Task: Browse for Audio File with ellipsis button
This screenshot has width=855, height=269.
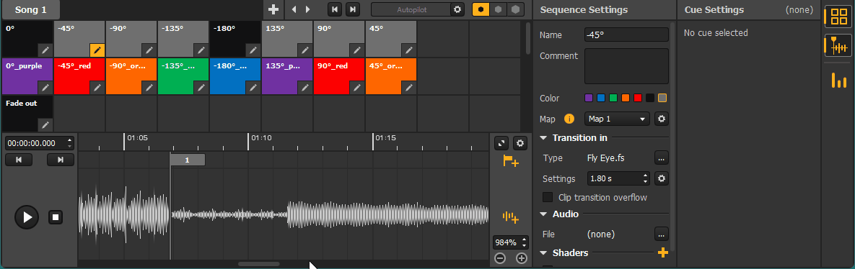Action: 662,234
